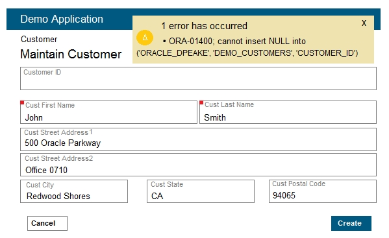Click the Cust State field showing CA
389x238 pixels.
pos(201,191)
